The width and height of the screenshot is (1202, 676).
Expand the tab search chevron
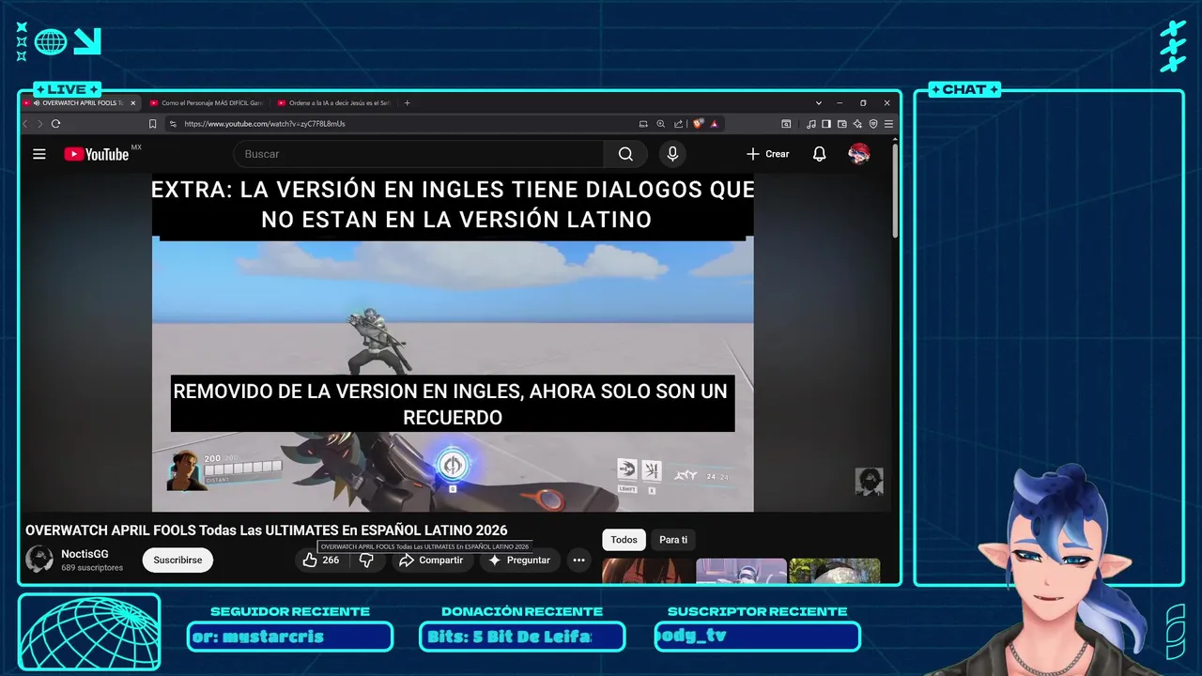pyautogui.click(x=819, y=103)
